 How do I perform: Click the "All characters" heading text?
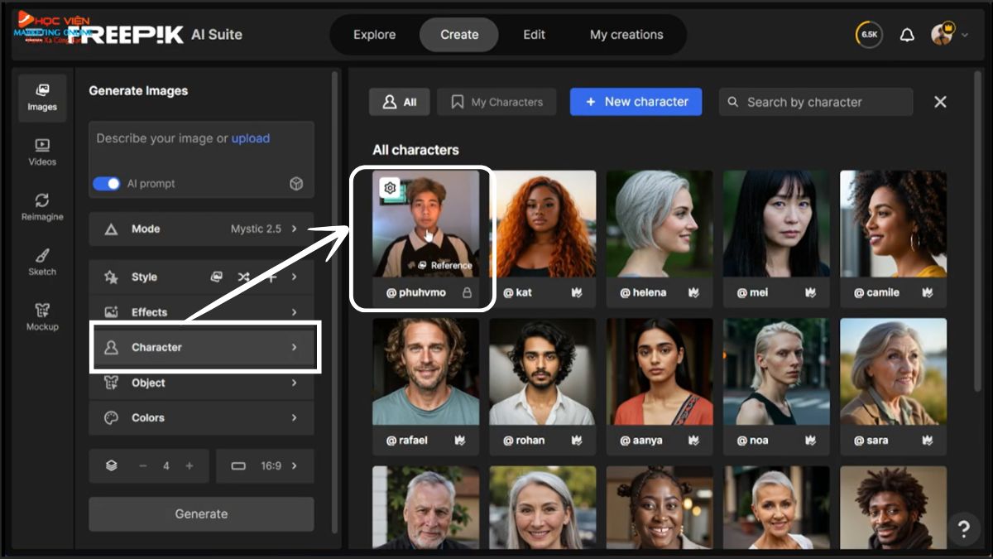pyautogui.click(x=415, y=150)
